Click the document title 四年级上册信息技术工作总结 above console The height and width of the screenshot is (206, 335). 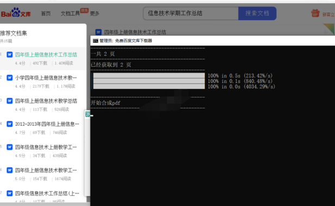135,32
